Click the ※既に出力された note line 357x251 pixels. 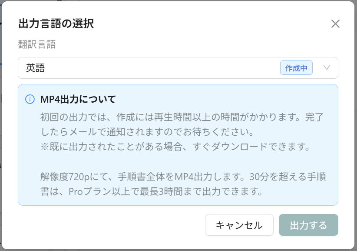point(175,147)
